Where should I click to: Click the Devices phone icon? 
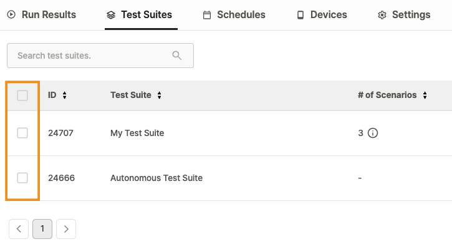(301, 15)
